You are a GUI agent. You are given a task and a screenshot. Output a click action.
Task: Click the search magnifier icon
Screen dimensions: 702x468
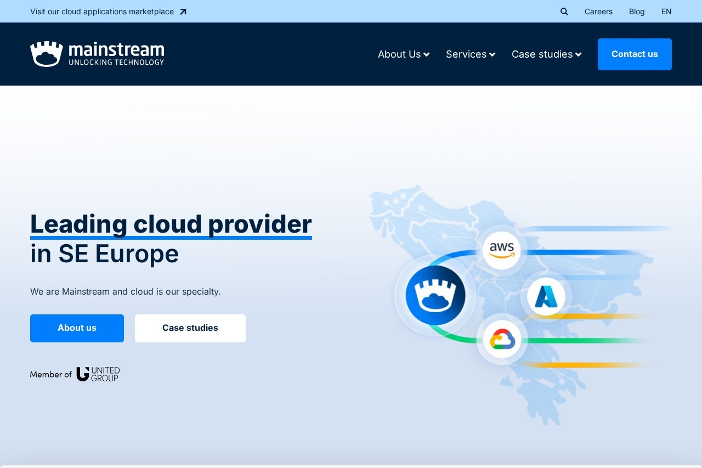pos(564,12)
